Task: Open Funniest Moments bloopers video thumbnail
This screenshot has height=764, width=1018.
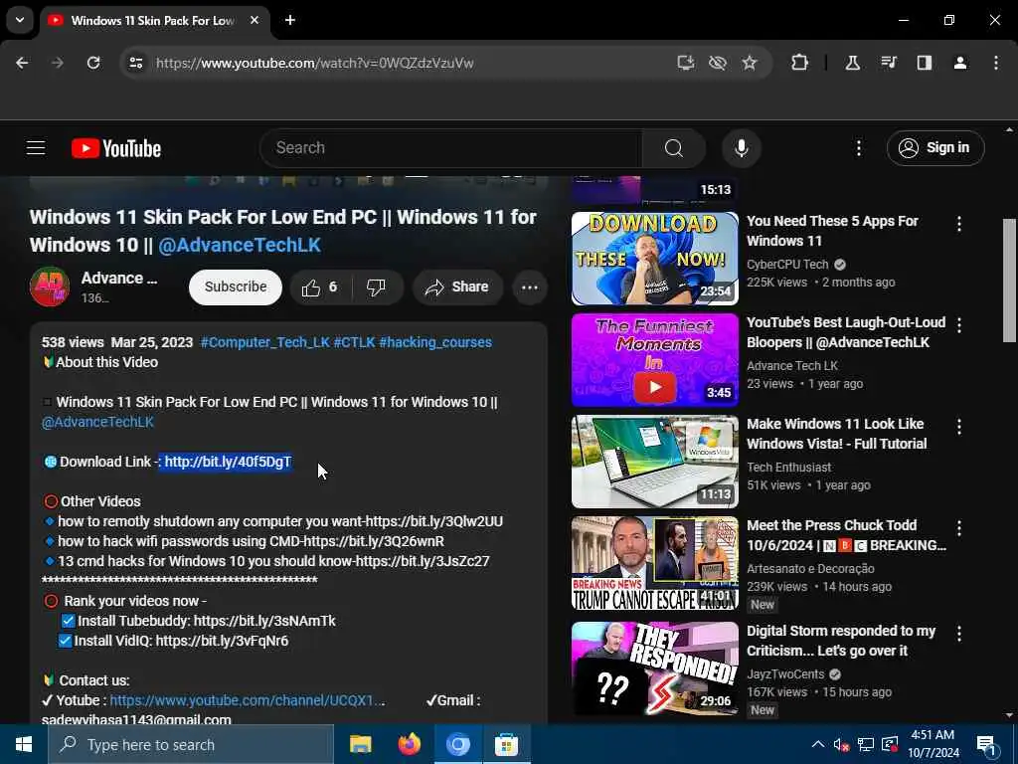Action: pos(654,360)
